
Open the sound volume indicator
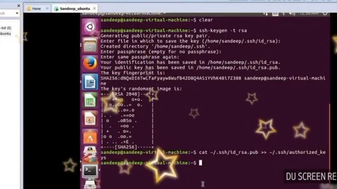click(x=292, y=14)
